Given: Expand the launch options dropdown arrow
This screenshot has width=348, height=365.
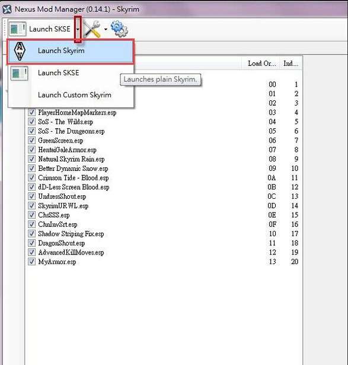Looking at the screenshot, I should click(x=78, y=29).
